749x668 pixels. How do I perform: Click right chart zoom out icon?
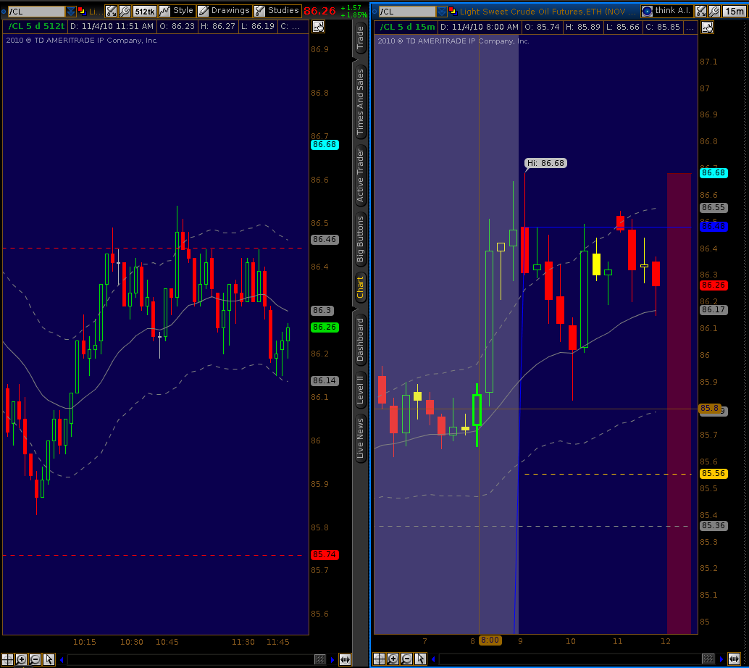[406, 659]
